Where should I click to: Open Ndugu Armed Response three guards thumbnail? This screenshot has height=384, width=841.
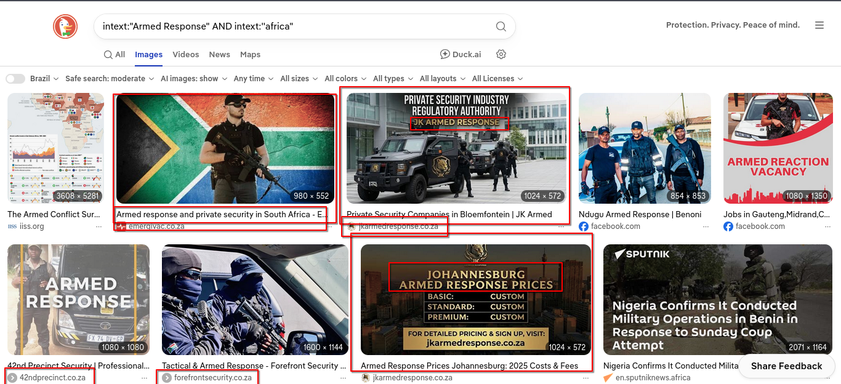[x=645, y=148]
